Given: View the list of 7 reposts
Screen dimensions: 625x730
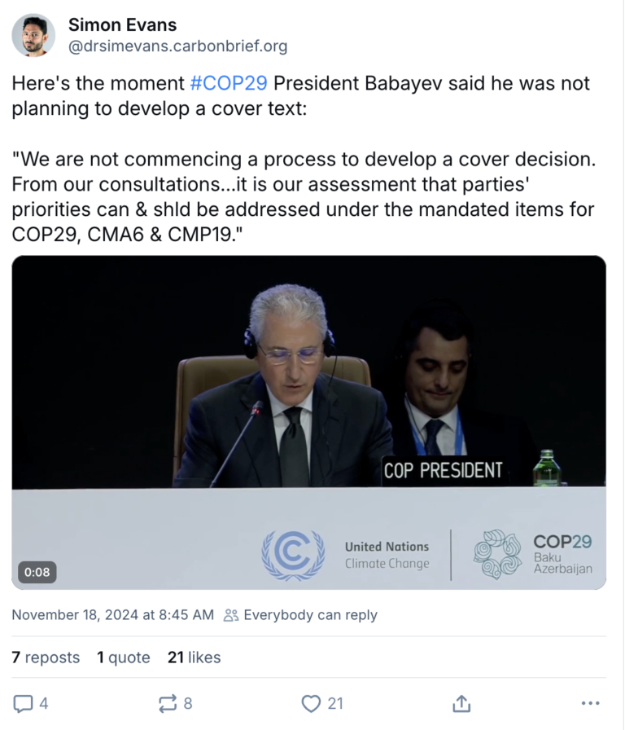Looking at the screenshot, I should point(46,657).
